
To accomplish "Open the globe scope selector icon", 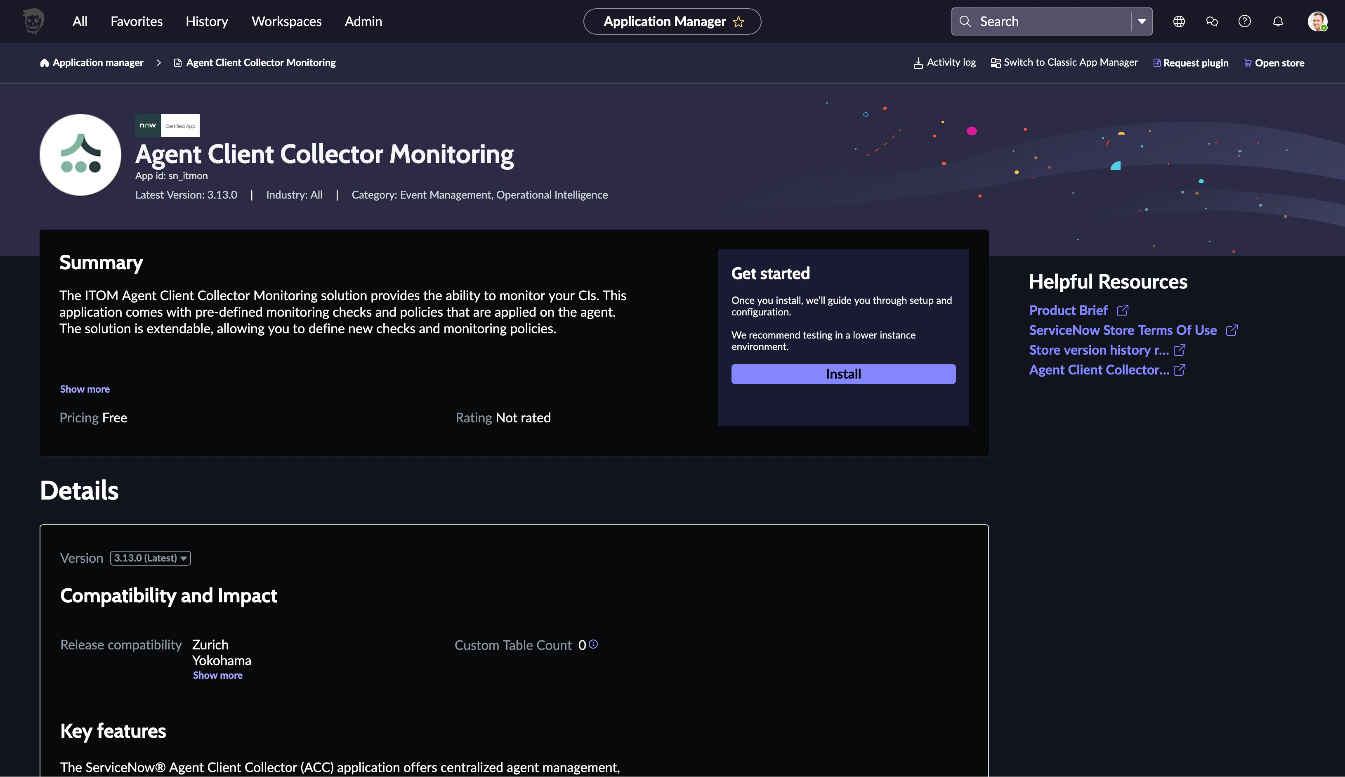I will tap(1179, 21).
